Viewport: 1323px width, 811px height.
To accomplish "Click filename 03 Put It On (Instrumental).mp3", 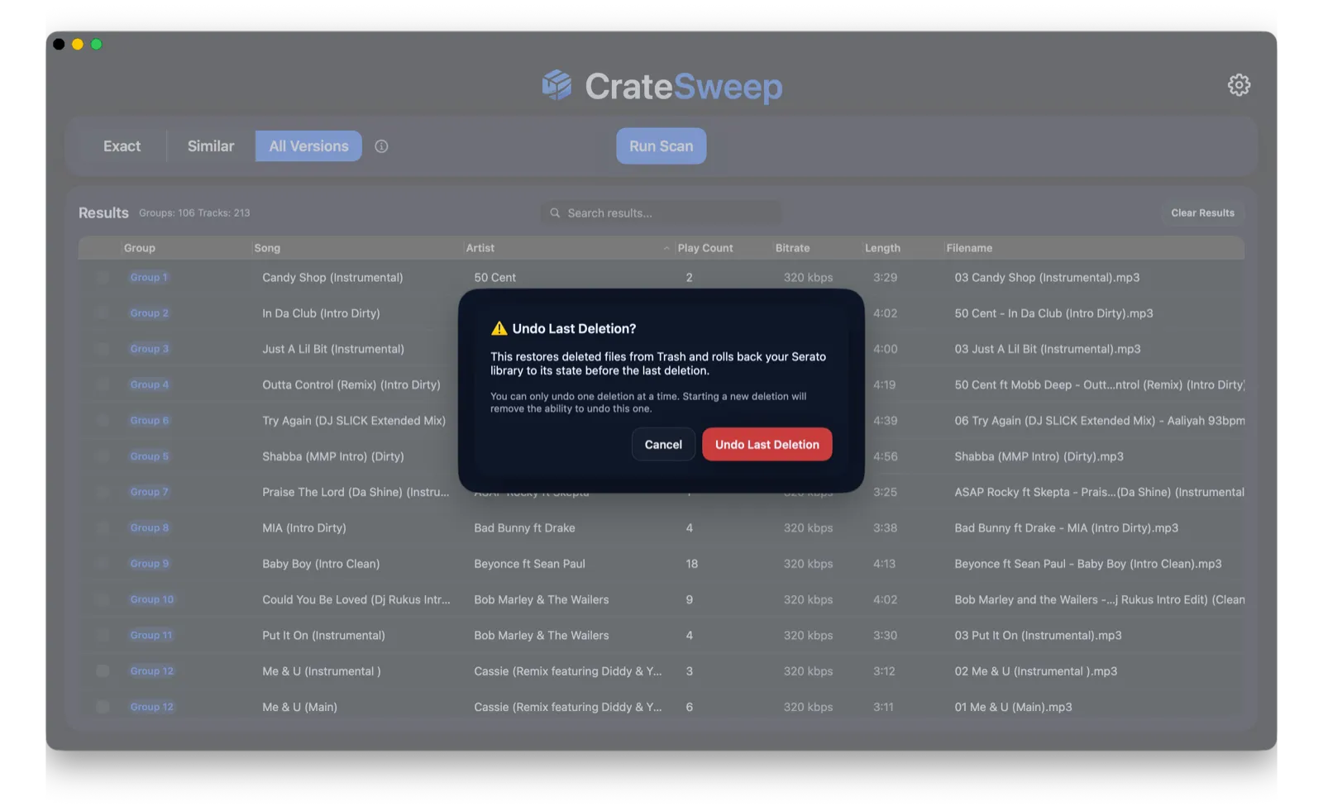I will point(1038,636).
